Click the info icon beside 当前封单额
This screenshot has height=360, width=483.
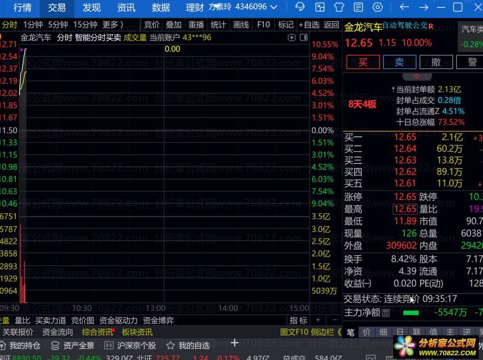(x=393, y=90)
